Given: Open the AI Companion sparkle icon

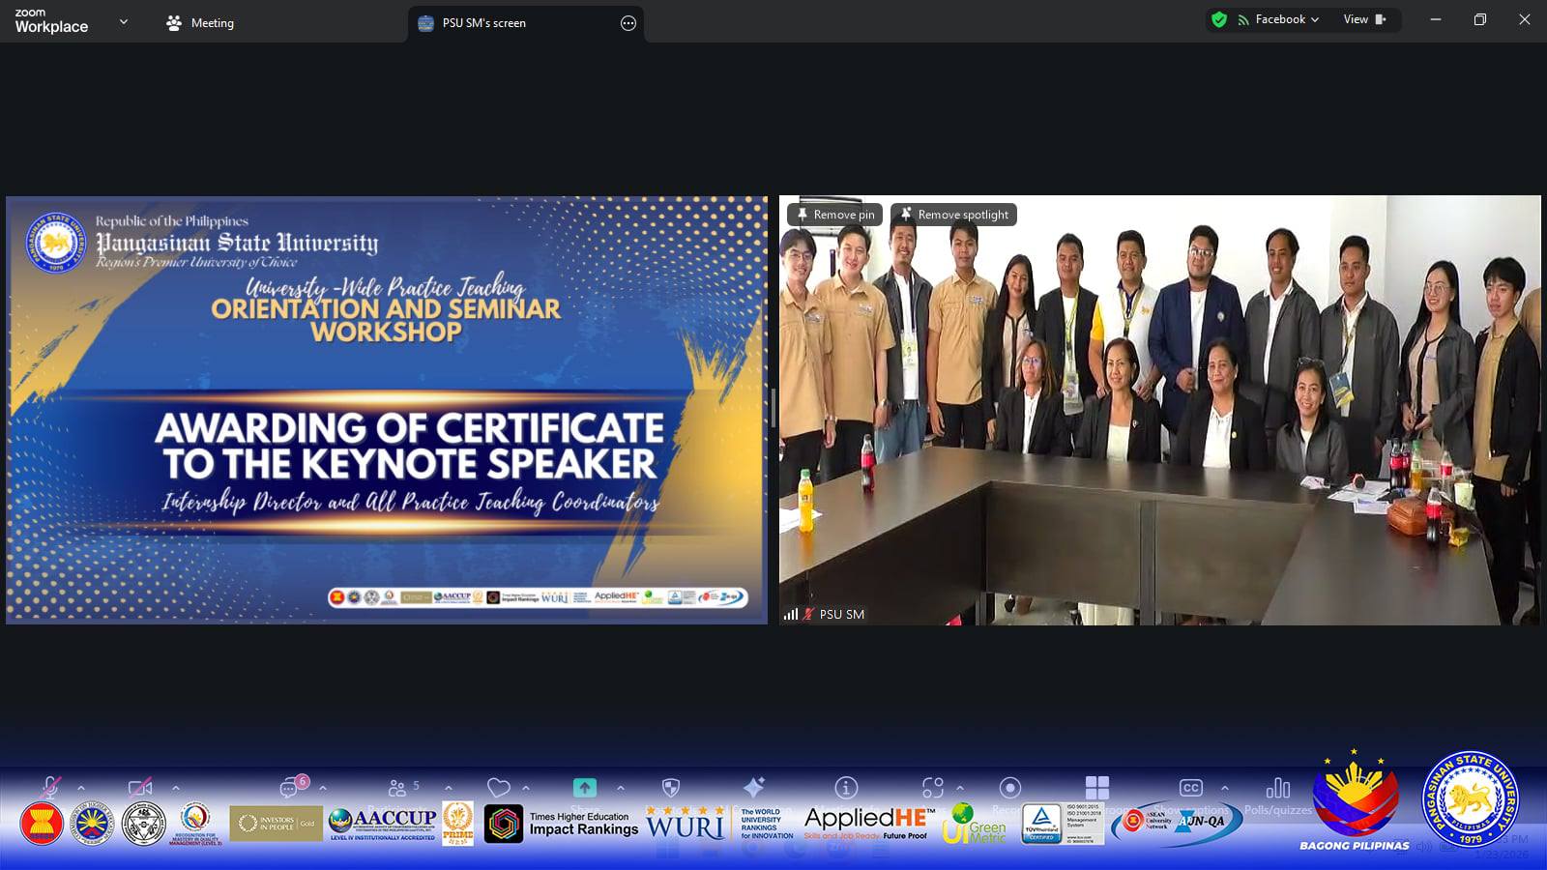Looking at the screenshot, I should pos(754,787).
